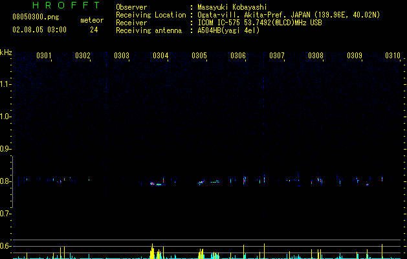This screenshot has height=259, width=407.
Task: Click observer name Masayuki Kobayashi
Action: [232, 7]
